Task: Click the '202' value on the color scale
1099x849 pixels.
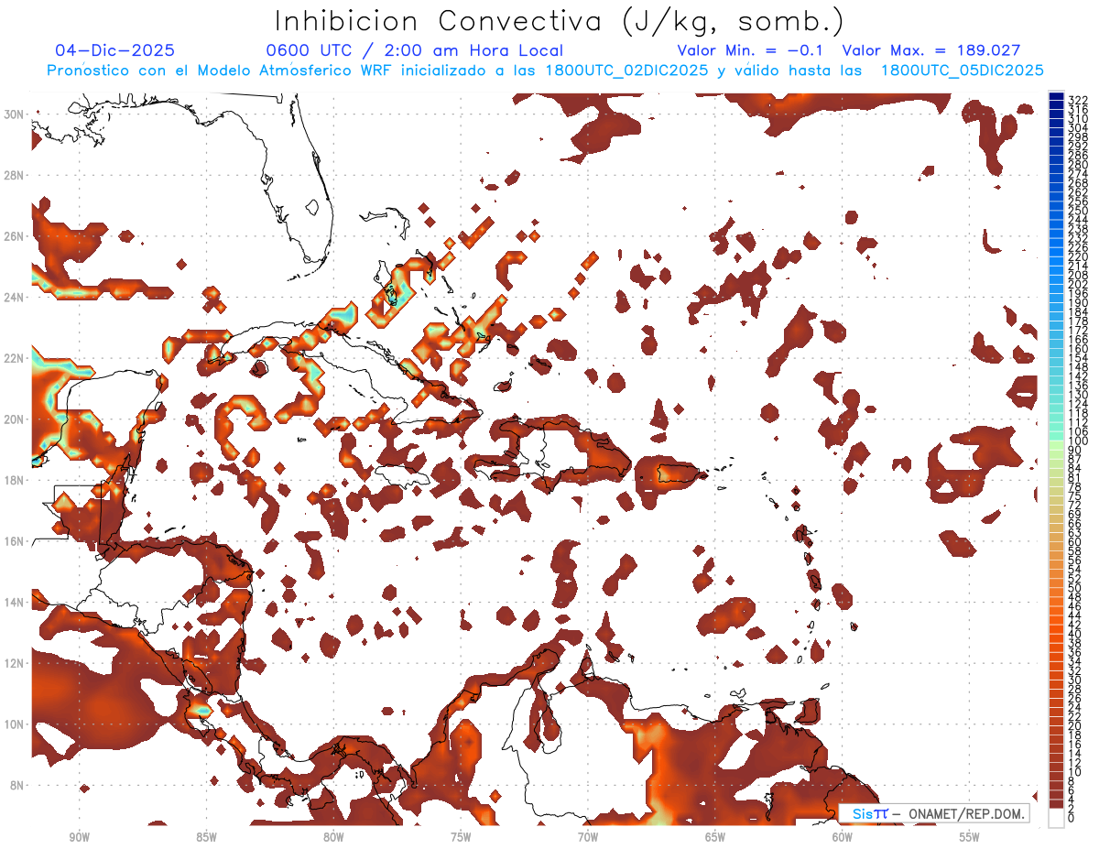Action: pyautogui.click(x=1078, y=285)
